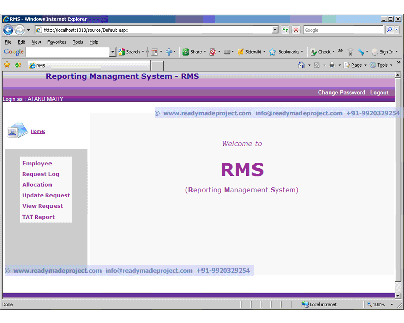Open the File menu
404x323 pixels.
click(8, 42)
